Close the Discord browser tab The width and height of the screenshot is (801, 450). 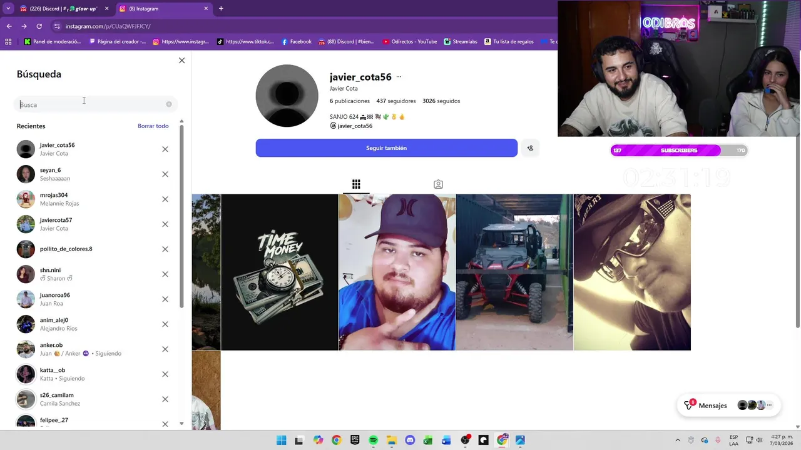point(106,9)
